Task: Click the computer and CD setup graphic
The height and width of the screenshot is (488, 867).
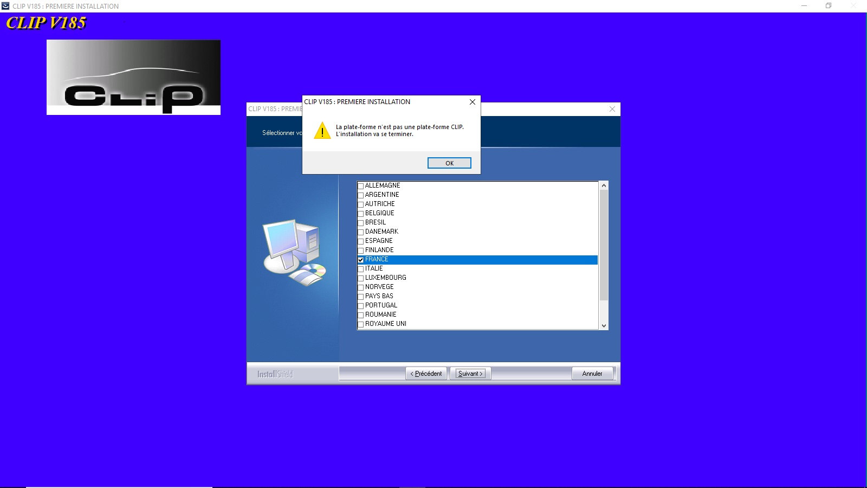Action: coord(295,252)
